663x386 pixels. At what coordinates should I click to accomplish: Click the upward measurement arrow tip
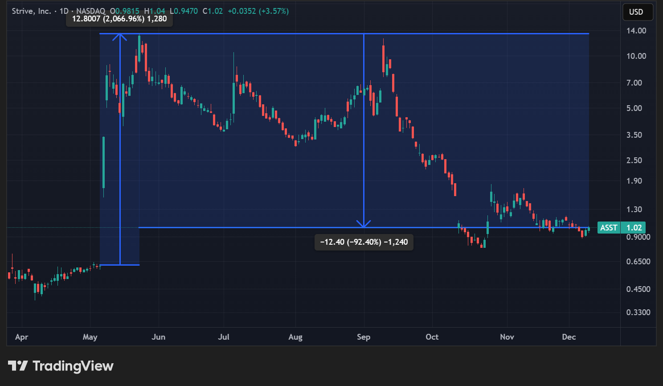[x=120, y=35]
